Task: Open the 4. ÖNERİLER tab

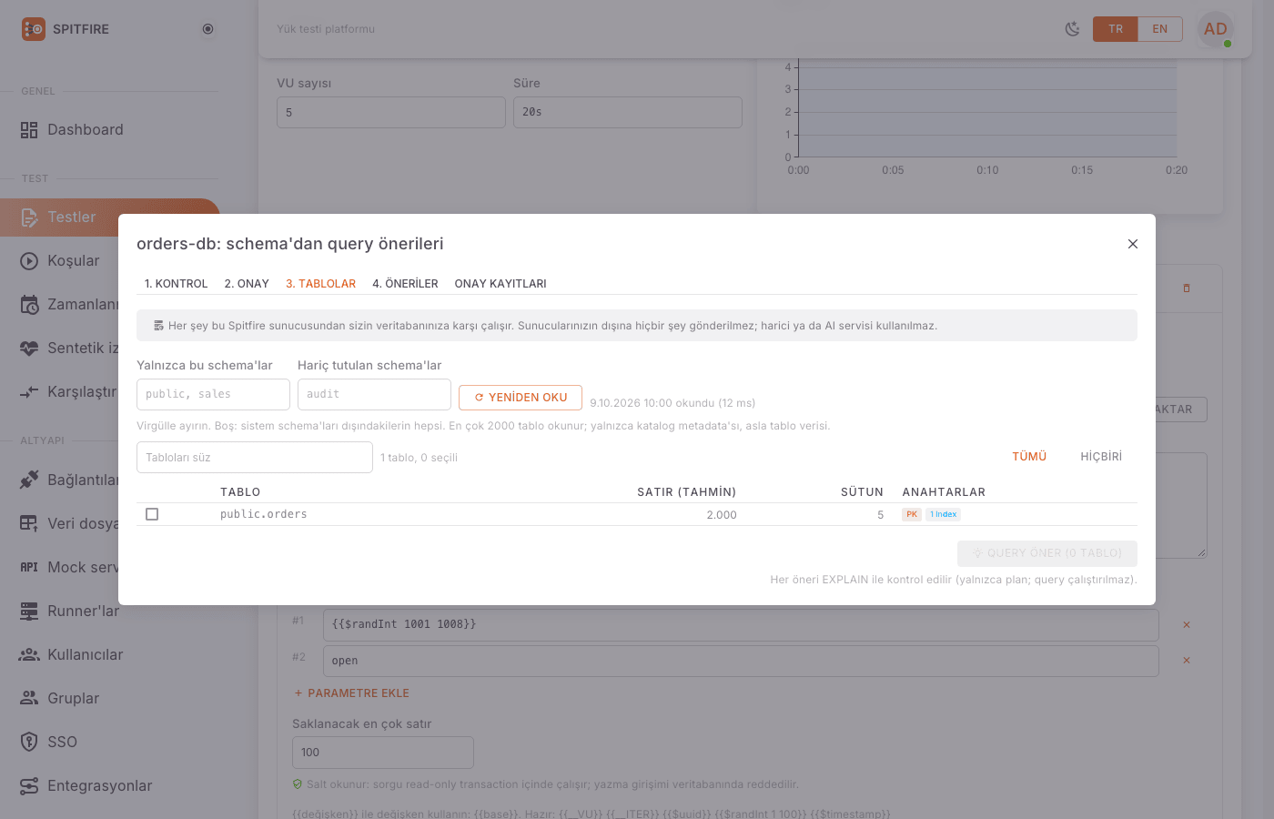Action: pos(405,284)
